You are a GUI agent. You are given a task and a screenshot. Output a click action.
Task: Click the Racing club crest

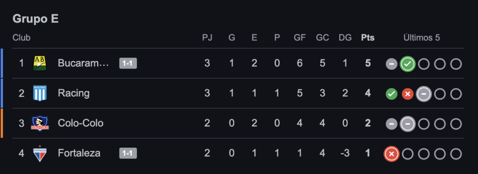pos(40,93)
